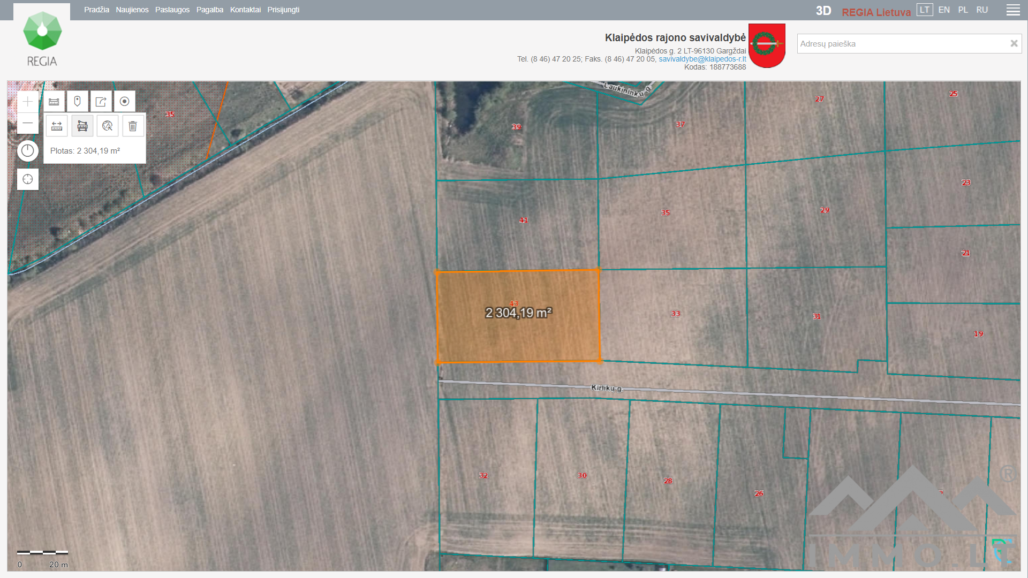
Task: Click the Plotas: 2 304,19 m² readout
Action: pos(85,151)
